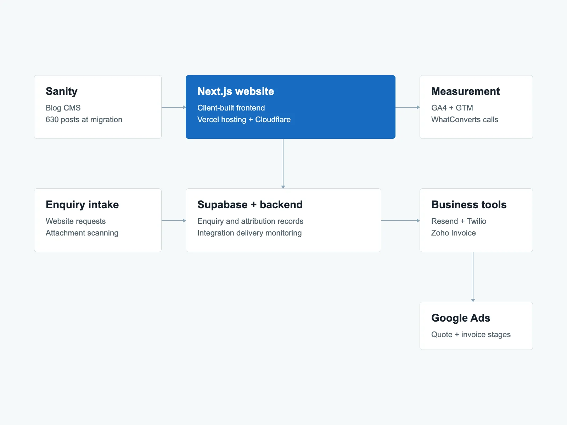Viewport: 567px width, 425px height.
Task: Click 'Vercel hosting + Cloudflare' line
Action: 244,120
